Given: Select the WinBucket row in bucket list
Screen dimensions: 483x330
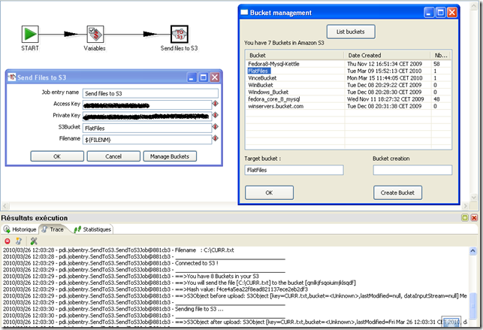Looking at the screenshot, I should pos(263,85).
